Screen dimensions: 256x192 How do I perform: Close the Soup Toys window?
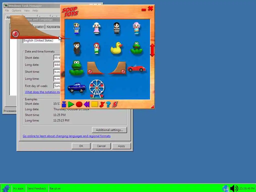(x=150, y=8)
